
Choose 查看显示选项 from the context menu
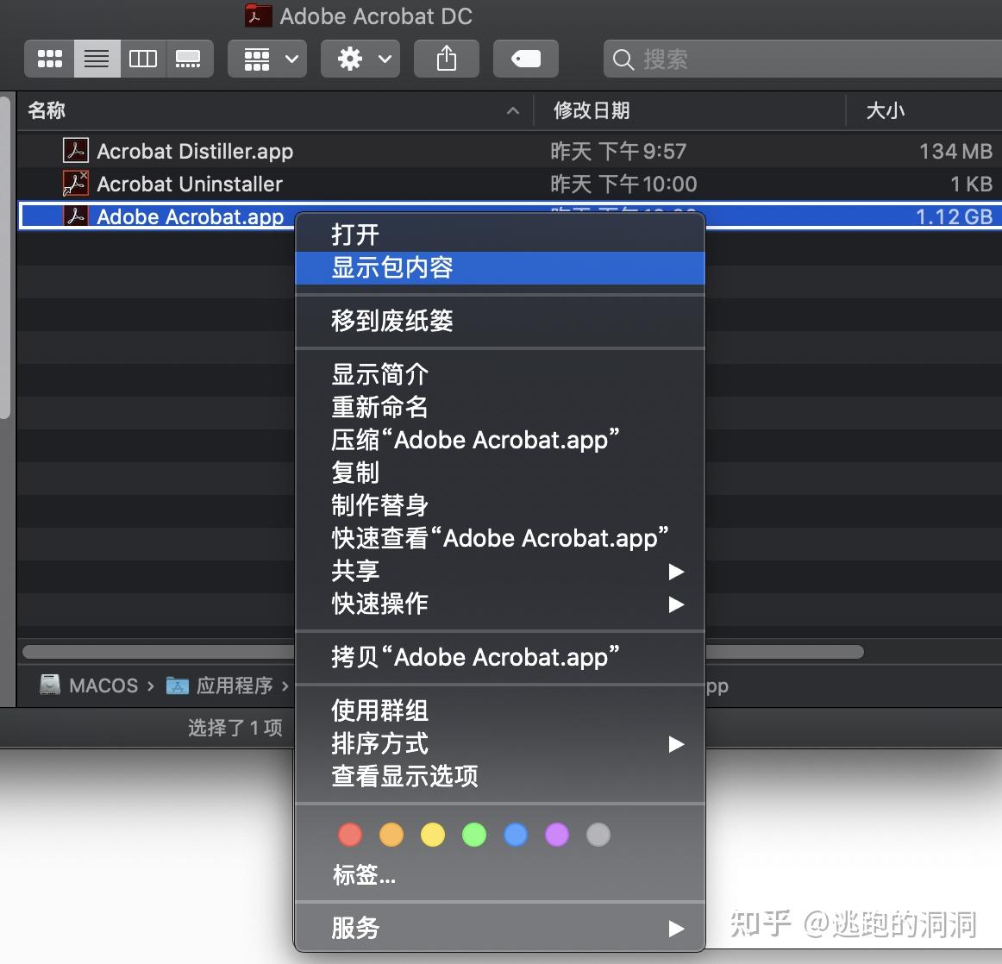pyautogui.click(x=500, y=776)
